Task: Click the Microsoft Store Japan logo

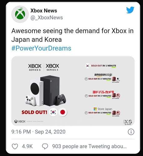Action: coord(103,109)
